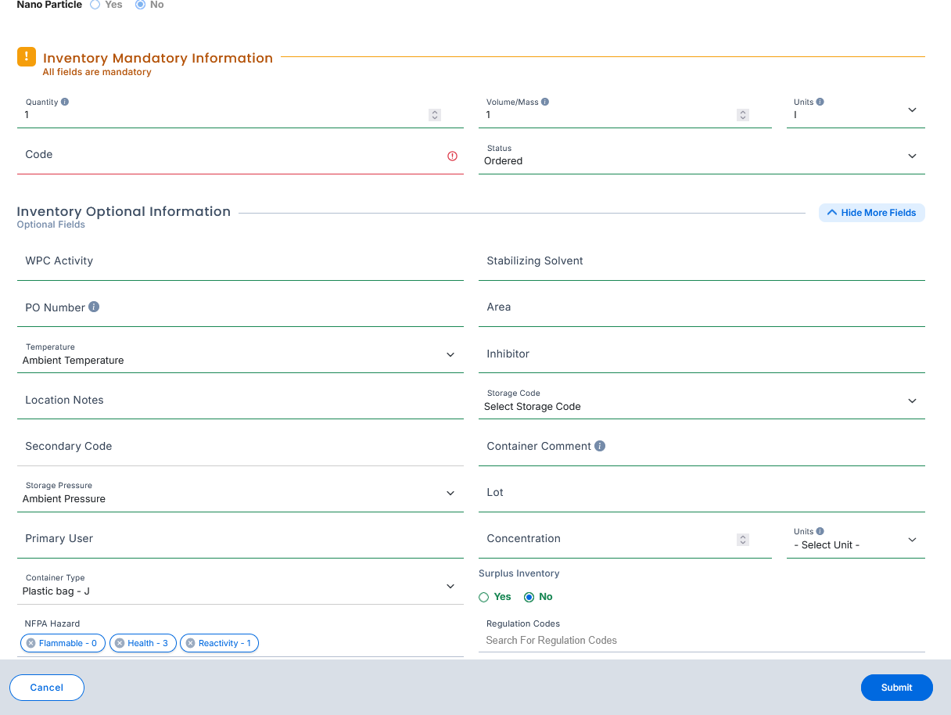
Task: Click the Volume/Mass info icon
Action: tap(545, 102)
